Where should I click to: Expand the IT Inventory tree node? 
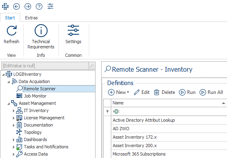pyautogui.click(x=14, y=111)
